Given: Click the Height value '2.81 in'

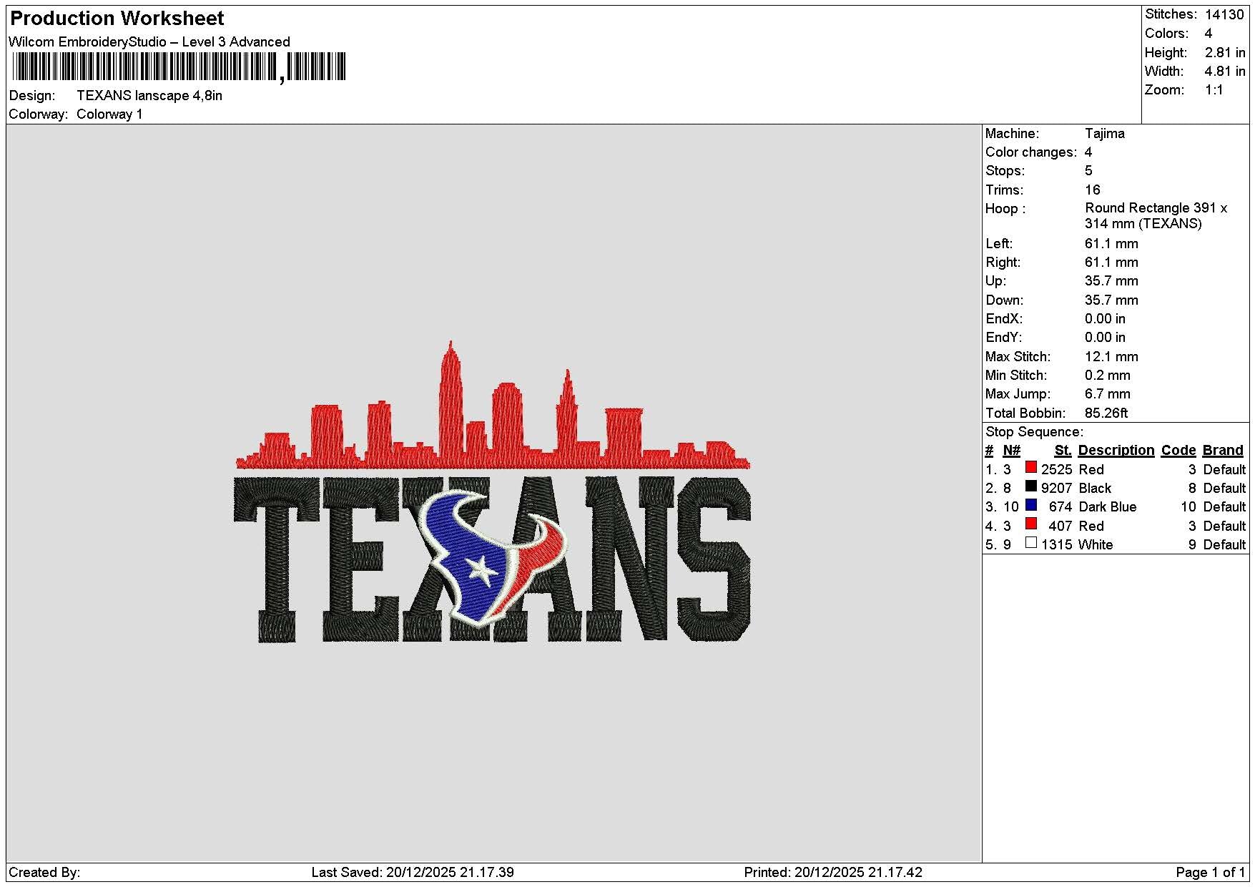Looking at the screenshot, I should click(x=1225, y=52).
